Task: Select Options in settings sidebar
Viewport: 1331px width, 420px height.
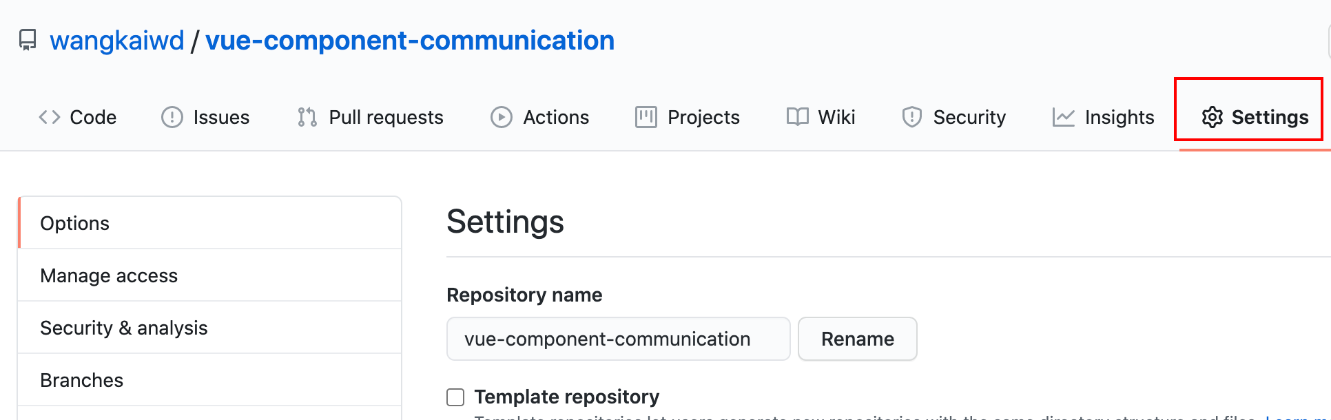Action: 75,223
